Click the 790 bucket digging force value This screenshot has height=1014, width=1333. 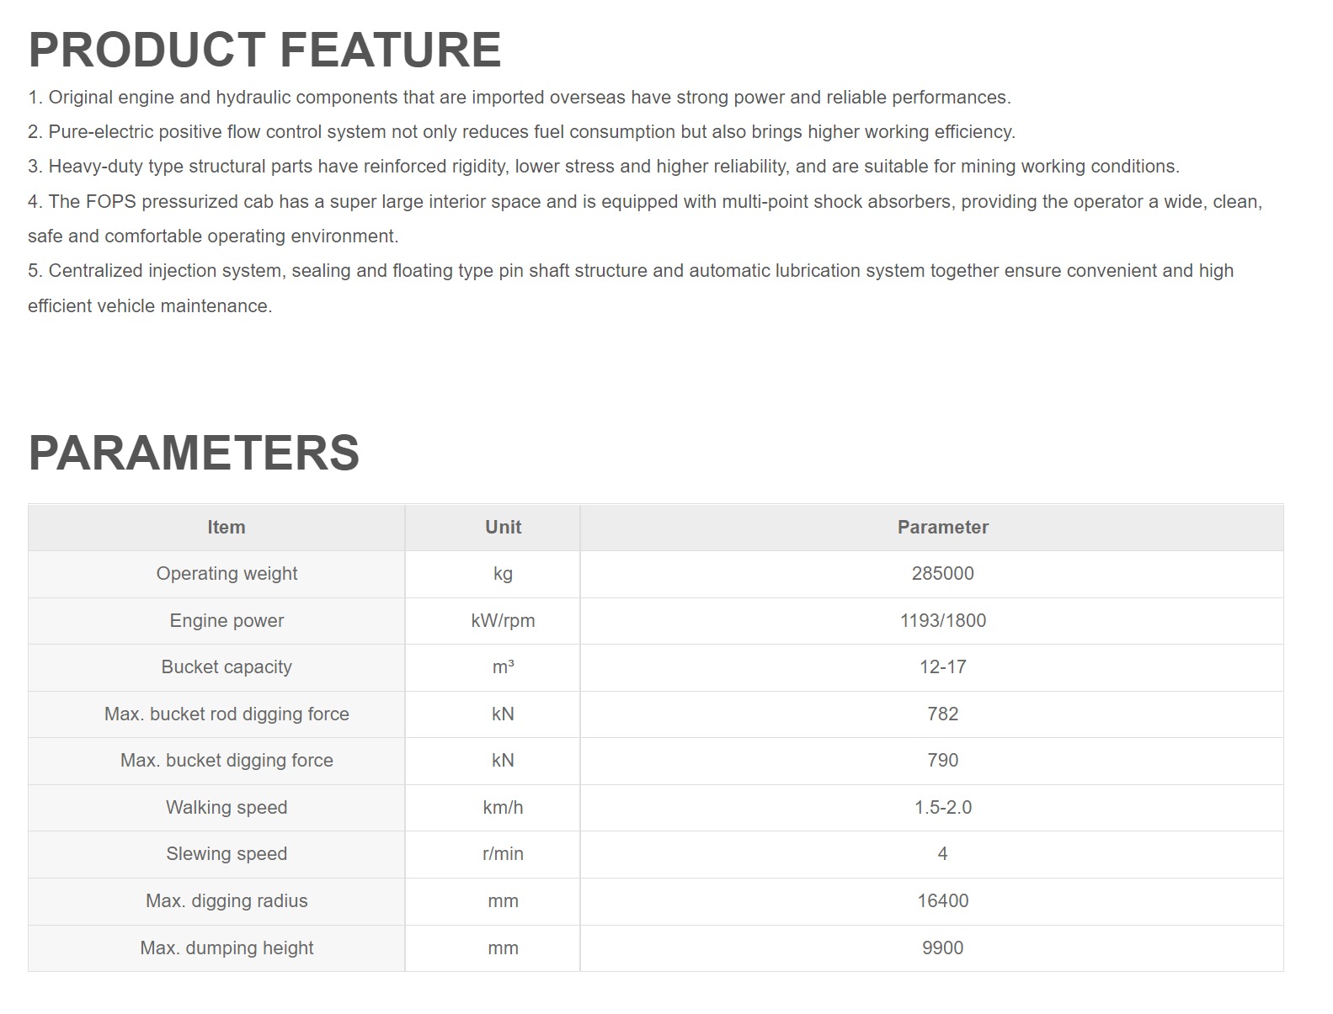pos(942,761)
